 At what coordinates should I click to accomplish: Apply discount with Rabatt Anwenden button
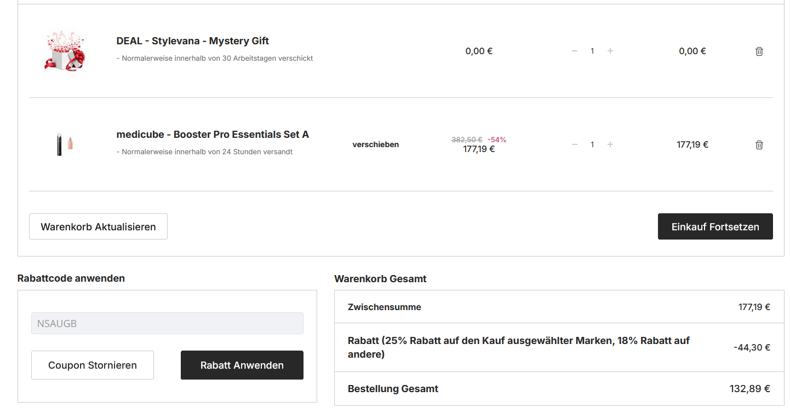tap(242, 365)
